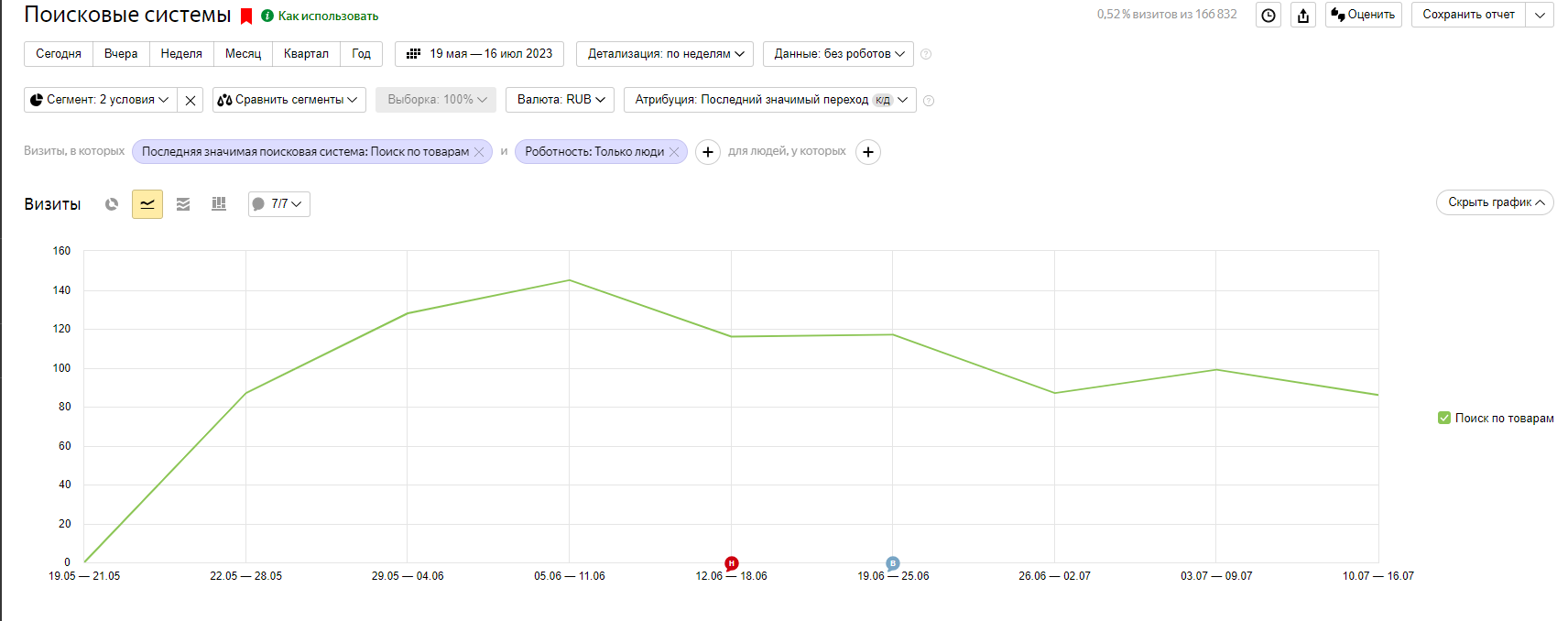Open 'Детализация: по неделям' dropdown
This screenshot has width=1557, height=621.
point(665,54)
